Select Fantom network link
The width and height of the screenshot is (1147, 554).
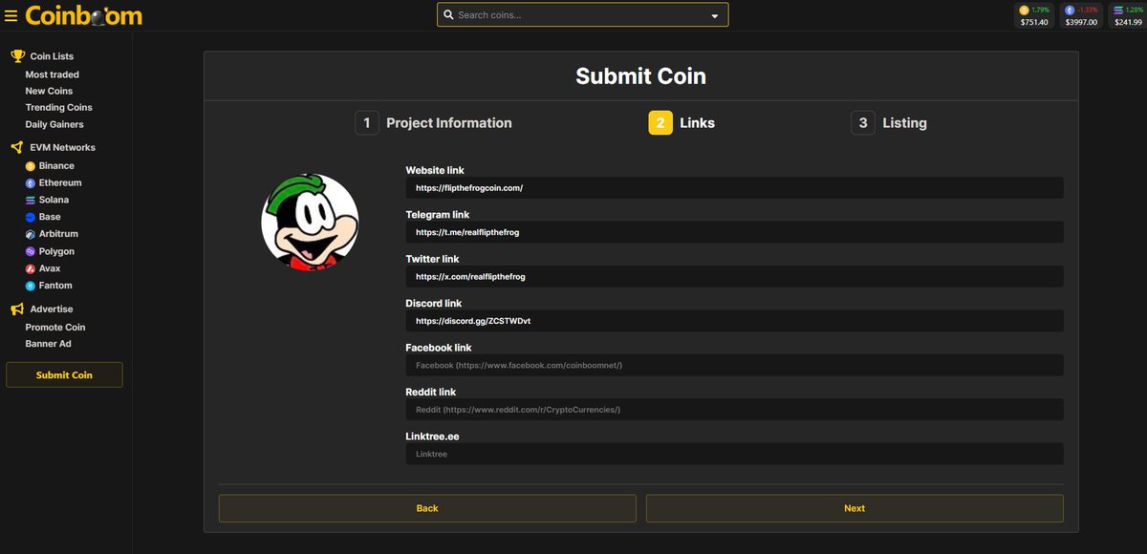coord(55,287)
